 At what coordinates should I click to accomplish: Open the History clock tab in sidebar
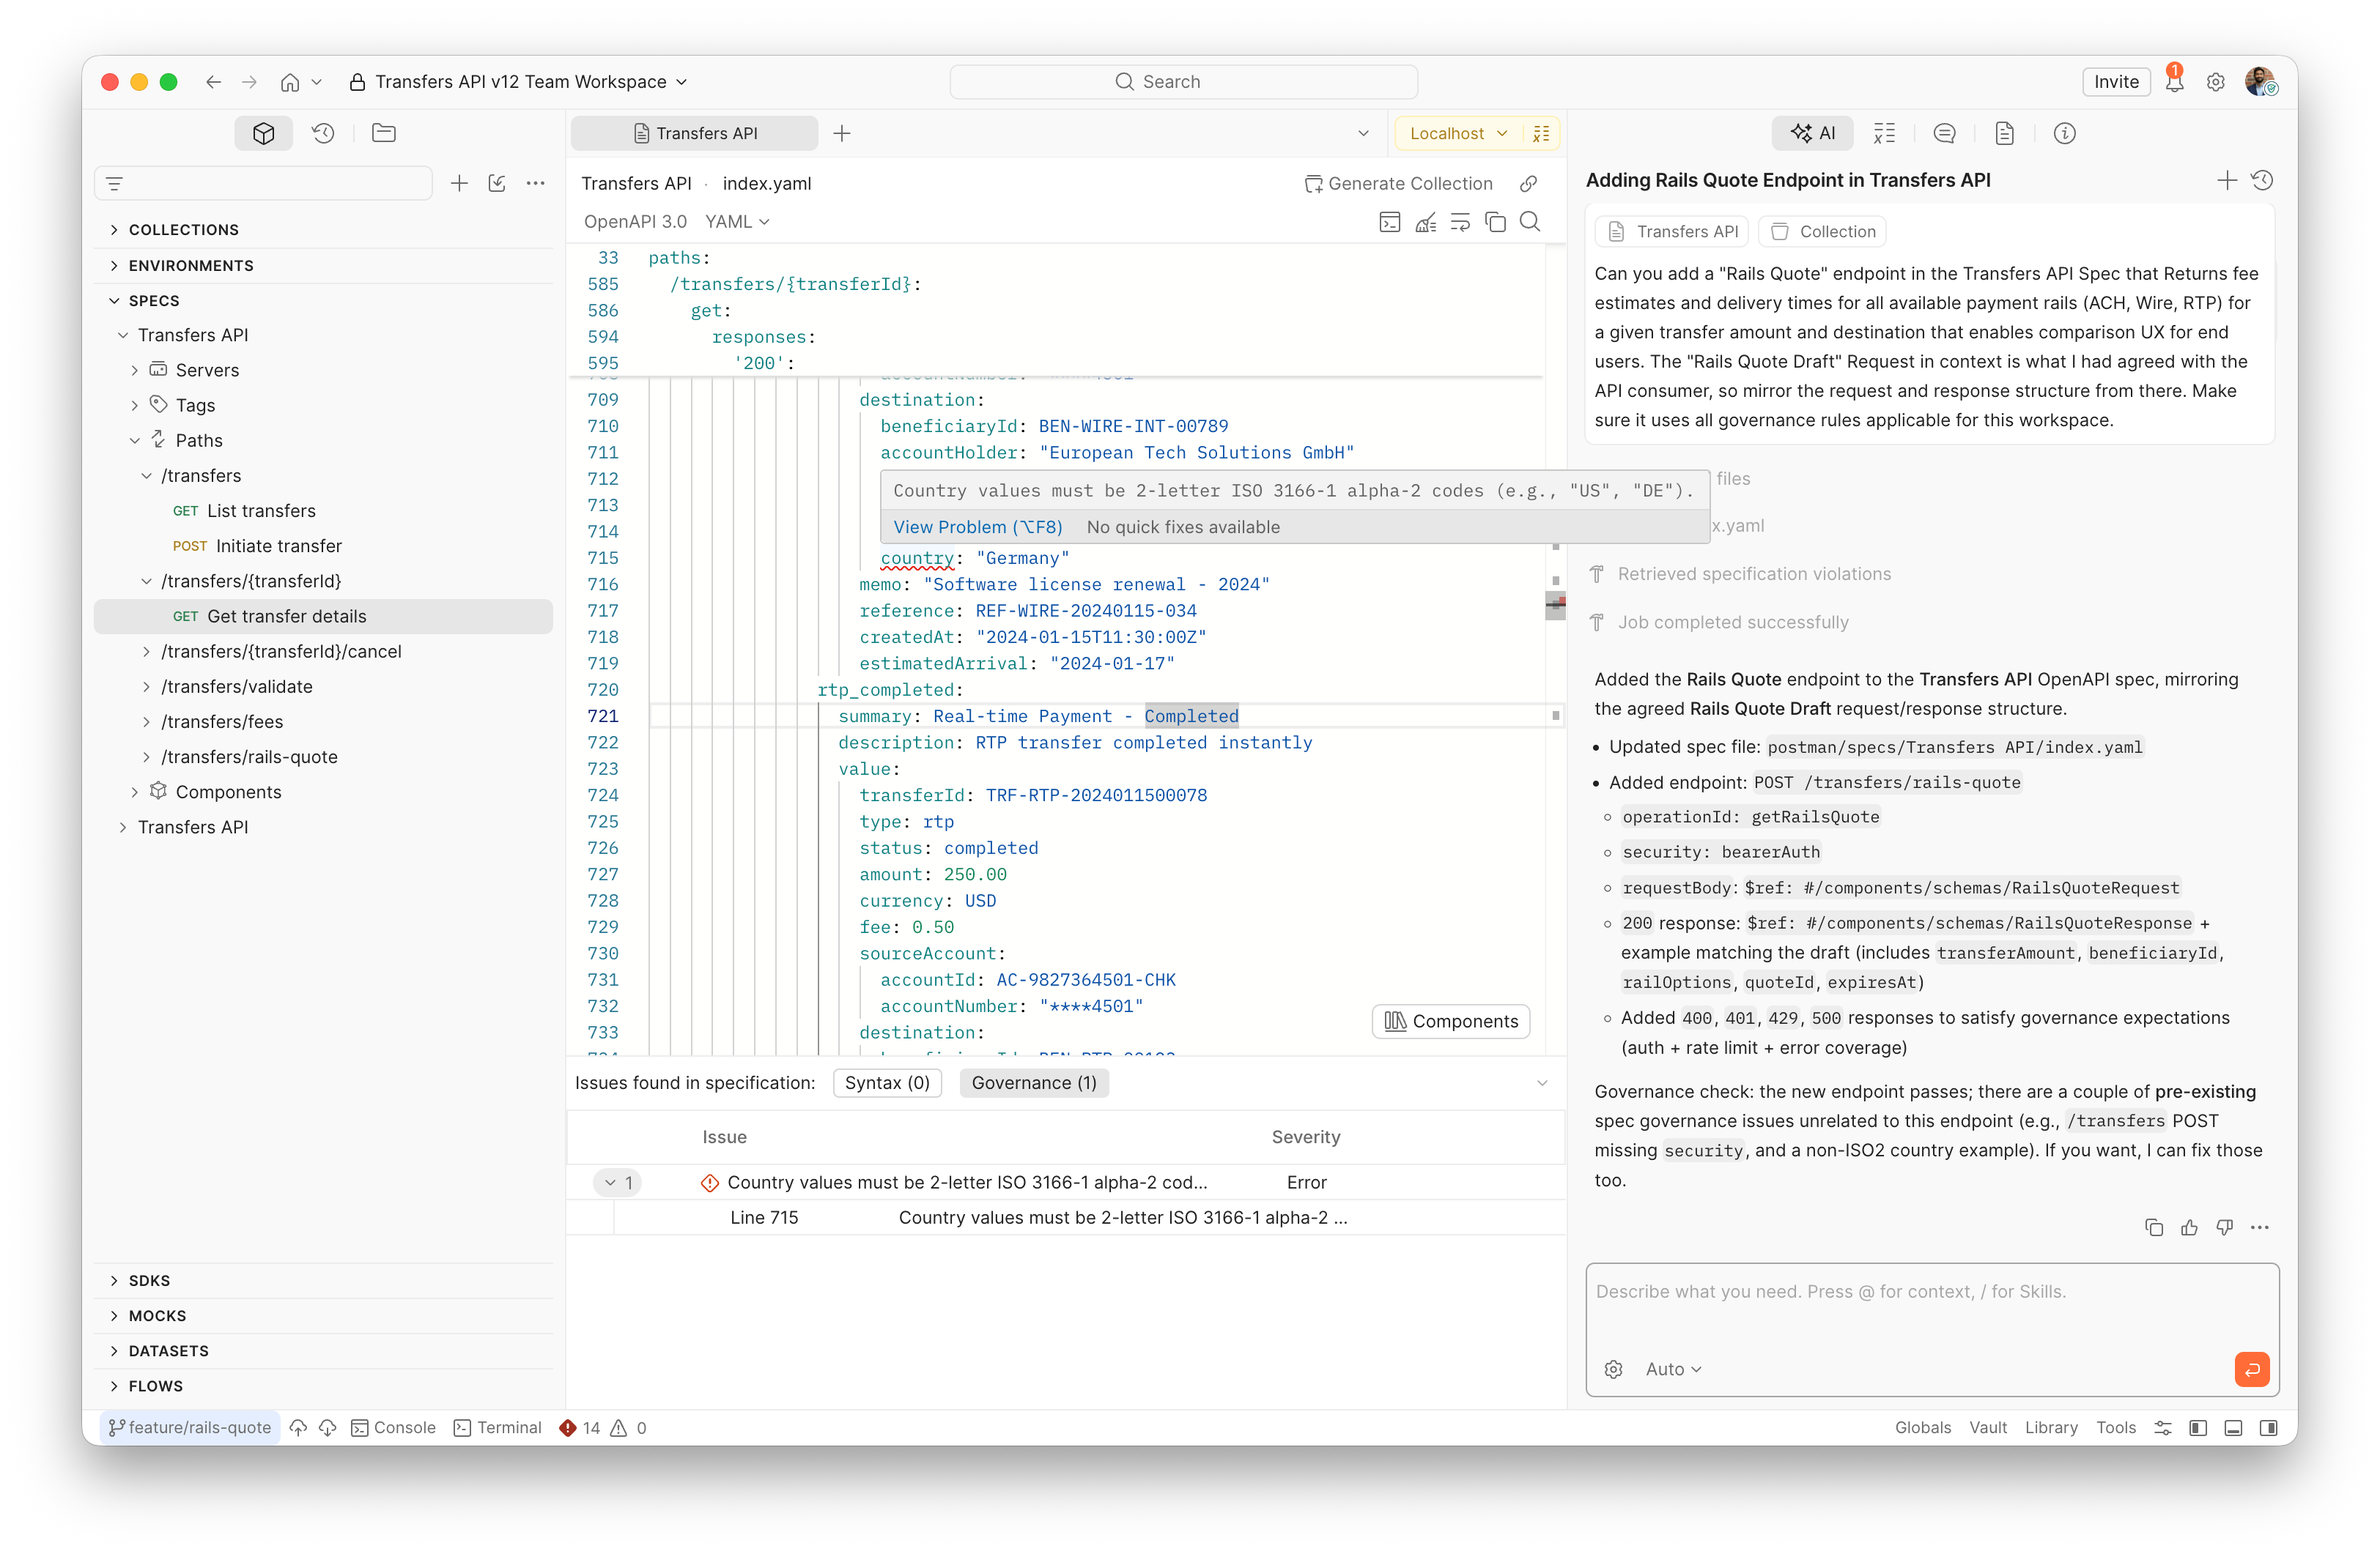point(323,133)
